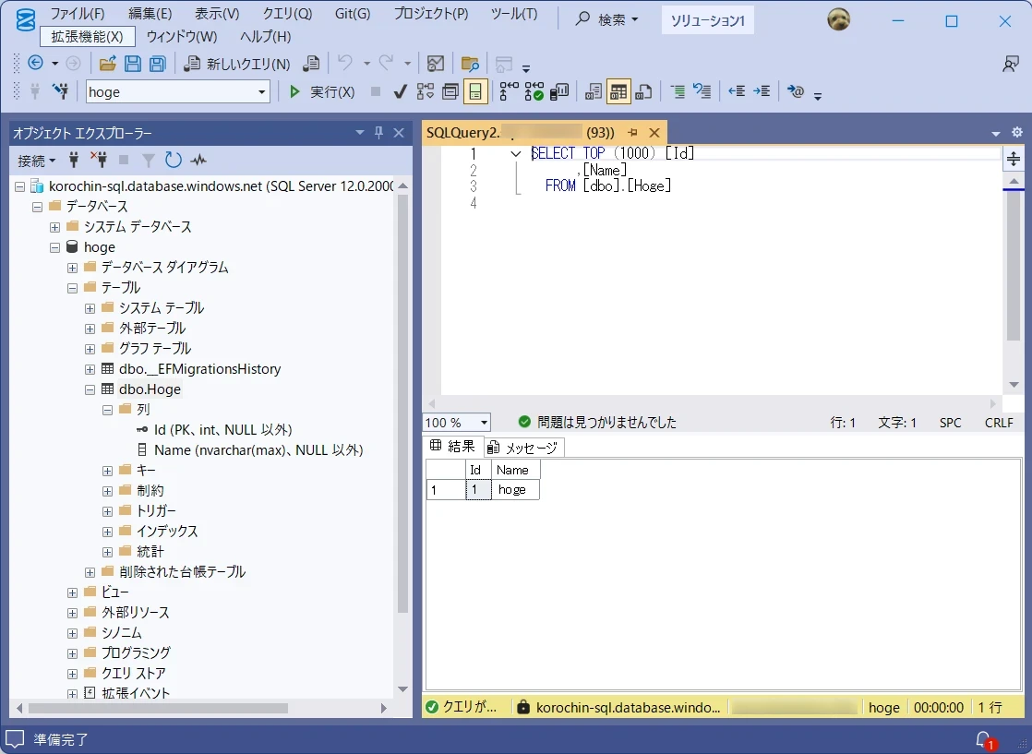Click the 実行(X) execute button
The height and width of the screenshot is (754, 1032).
tap(322, 91)
